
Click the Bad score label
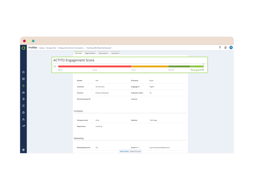60,70
